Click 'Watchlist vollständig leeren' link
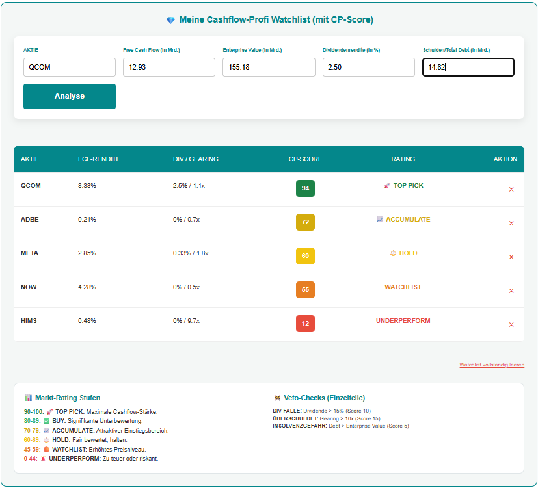Image resolution: width=538 pixels, height=488 pixels. pyautogui.click(x=491, y=365)
